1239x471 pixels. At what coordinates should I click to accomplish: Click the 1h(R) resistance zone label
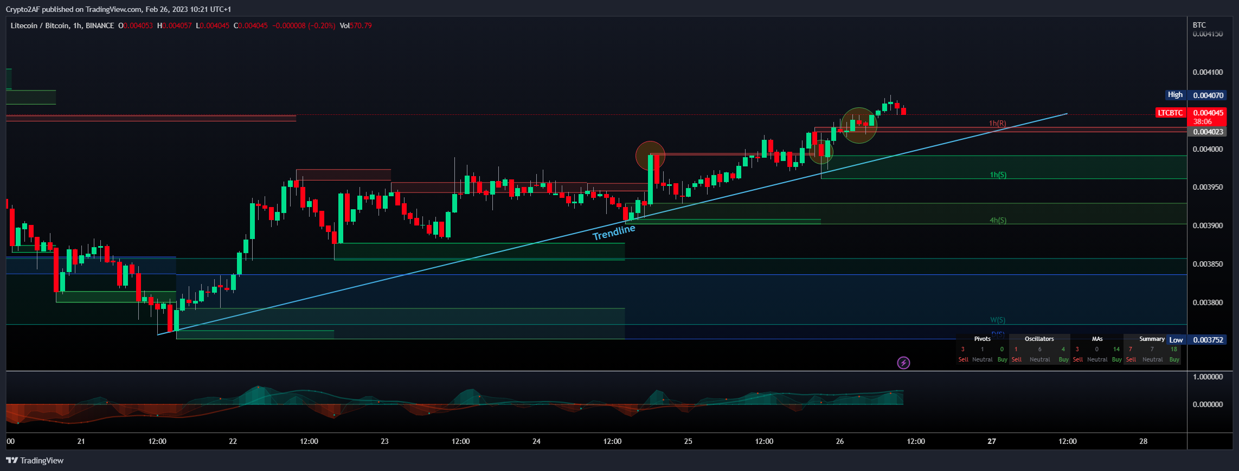(997, 124)
